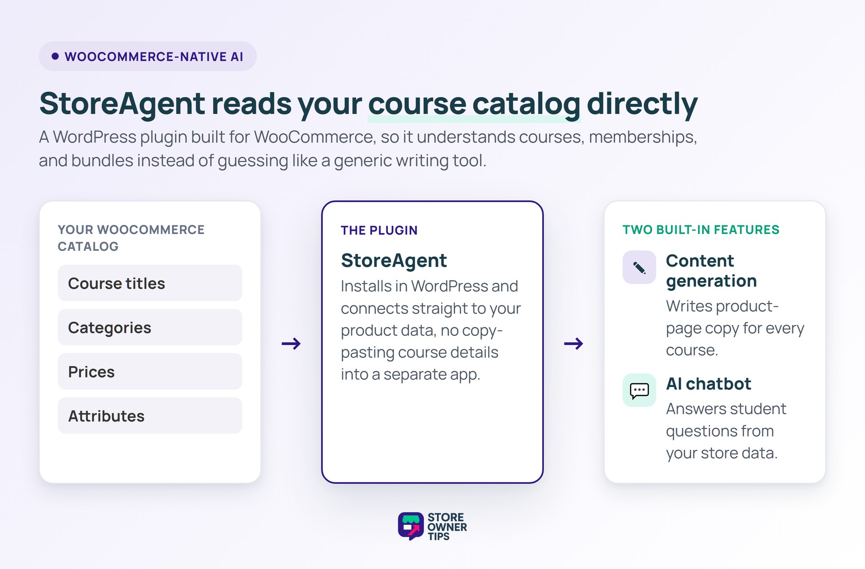Select the Categories item
Image resolution: width=865 pixels, height=569 pixels.
(150, 327)
